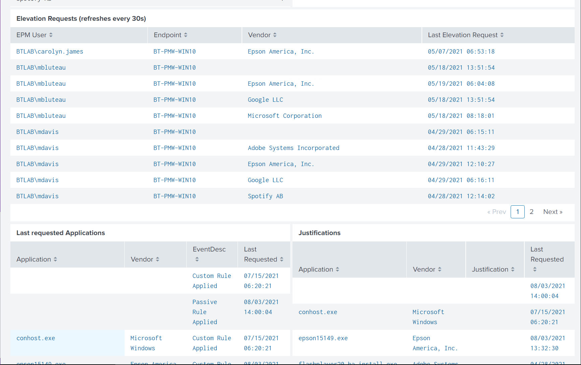The image size is (581, 365).
Task: Open conhost.exe in Last requested Applications
Action: tap(36, 338)
